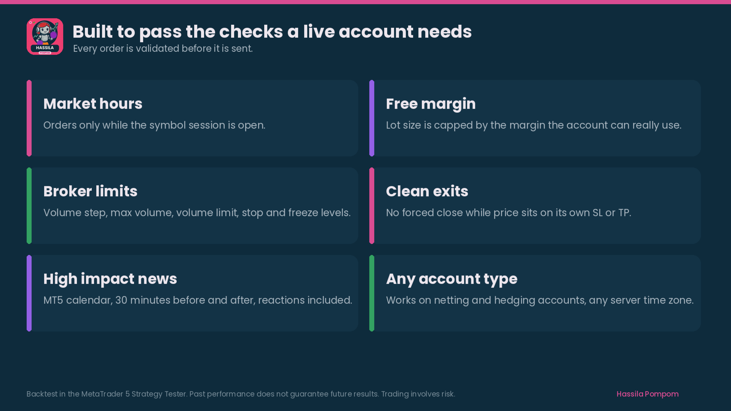This screenshot has width=731, height=411.
Task: Click the 'Orders only while the symbol session' description
Action: tap(154, 125)
